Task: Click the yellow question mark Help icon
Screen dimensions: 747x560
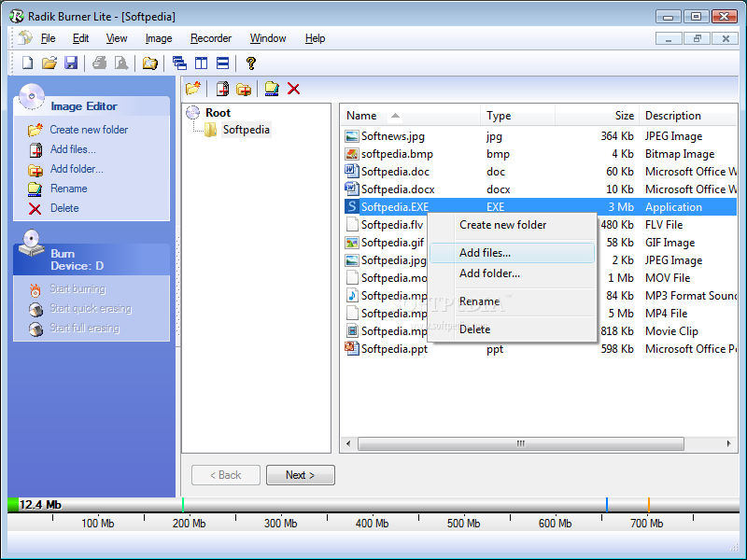Action: [x=251, y=63]
